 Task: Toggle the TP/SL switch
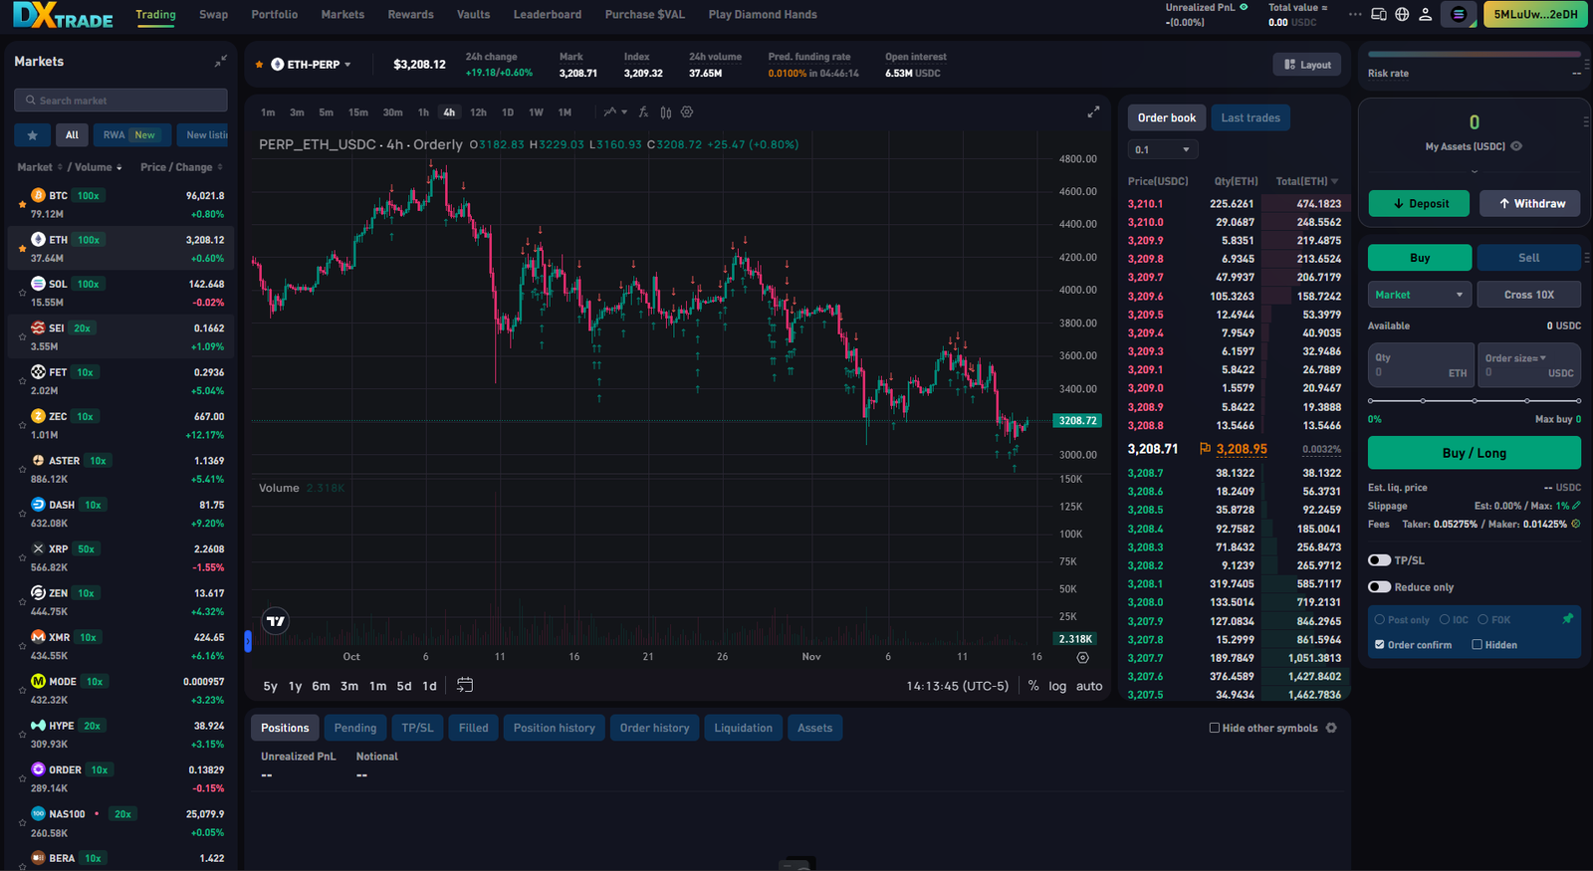point(1379,560)
